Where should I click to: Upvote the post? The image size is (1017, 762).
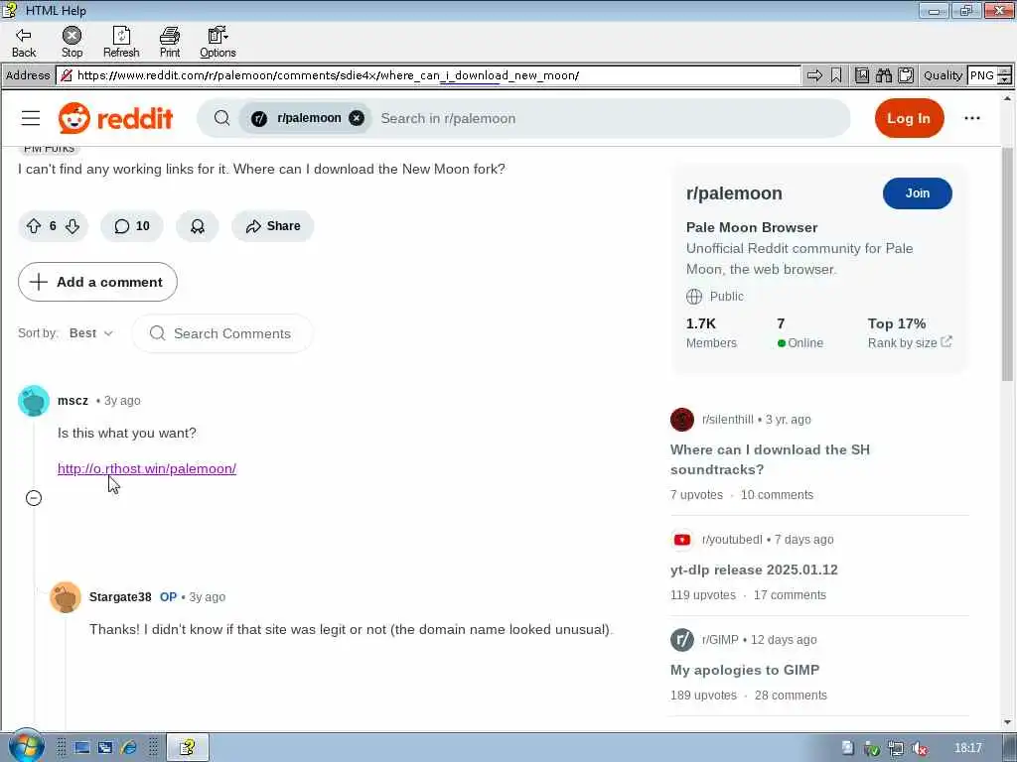point(34,226)
